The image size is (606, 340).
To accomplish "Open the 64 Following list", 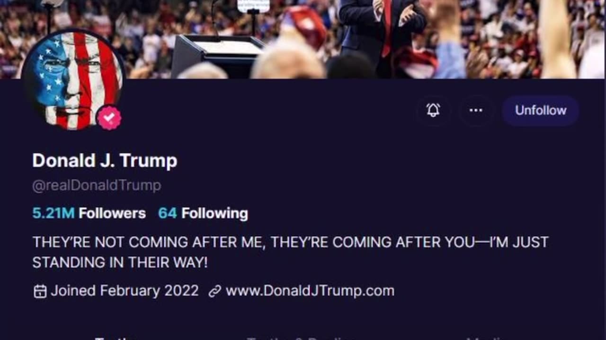I will (203, 213).
